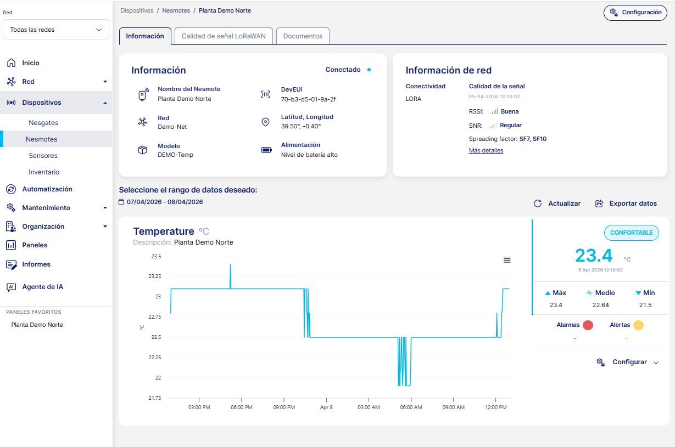
Task: Follow the Más detalles link
Action: [x=486, y=150]
